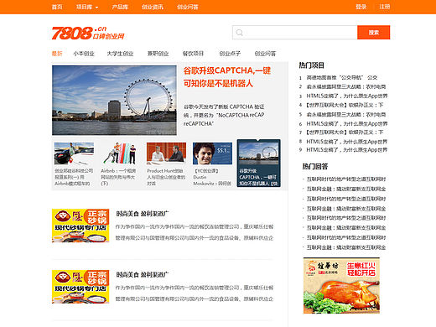
Task: Focus the search text field
Action: click(x=295, y=33)
